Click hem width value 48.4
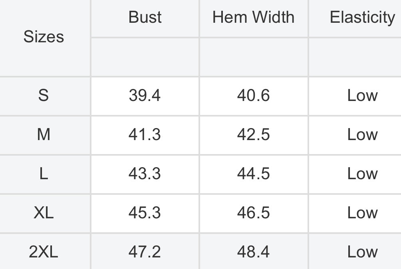 click(254, 251)
